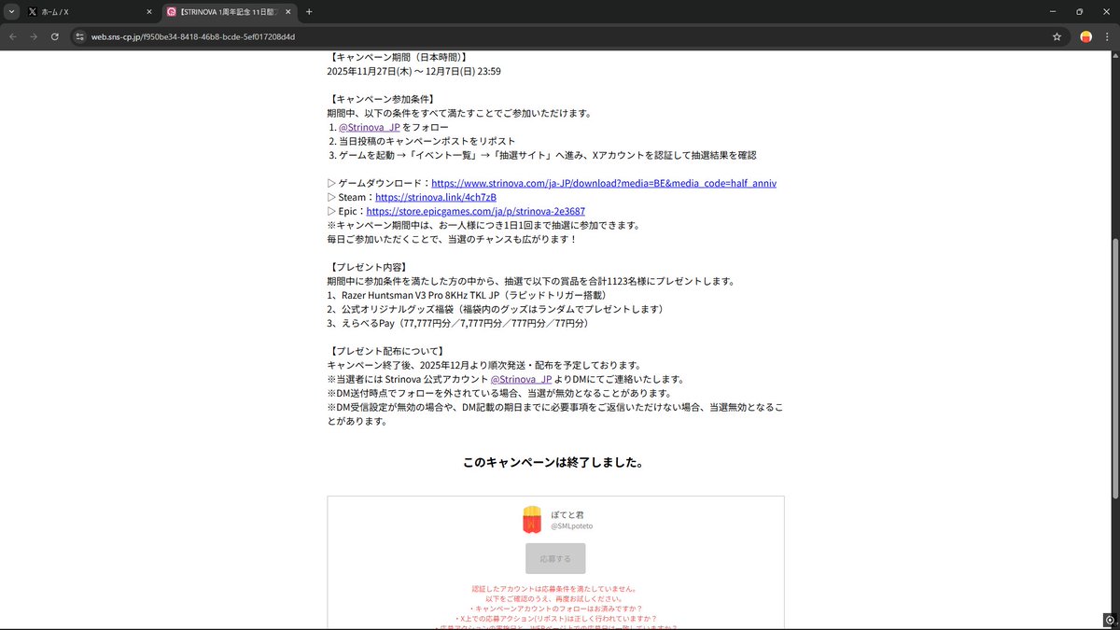The width and height of the screenshot is (1120, 630).
Task: Click the red 認証したアカウント error message
Action: [x=555, y=589]
